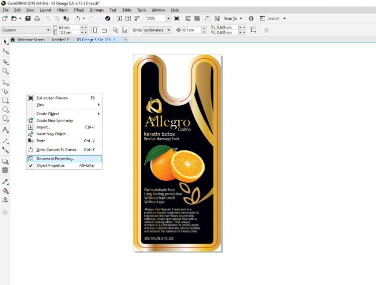Switch to the Untitled-1 tab
The height and width of the screenshot is (285, 376).
[61, 40]
